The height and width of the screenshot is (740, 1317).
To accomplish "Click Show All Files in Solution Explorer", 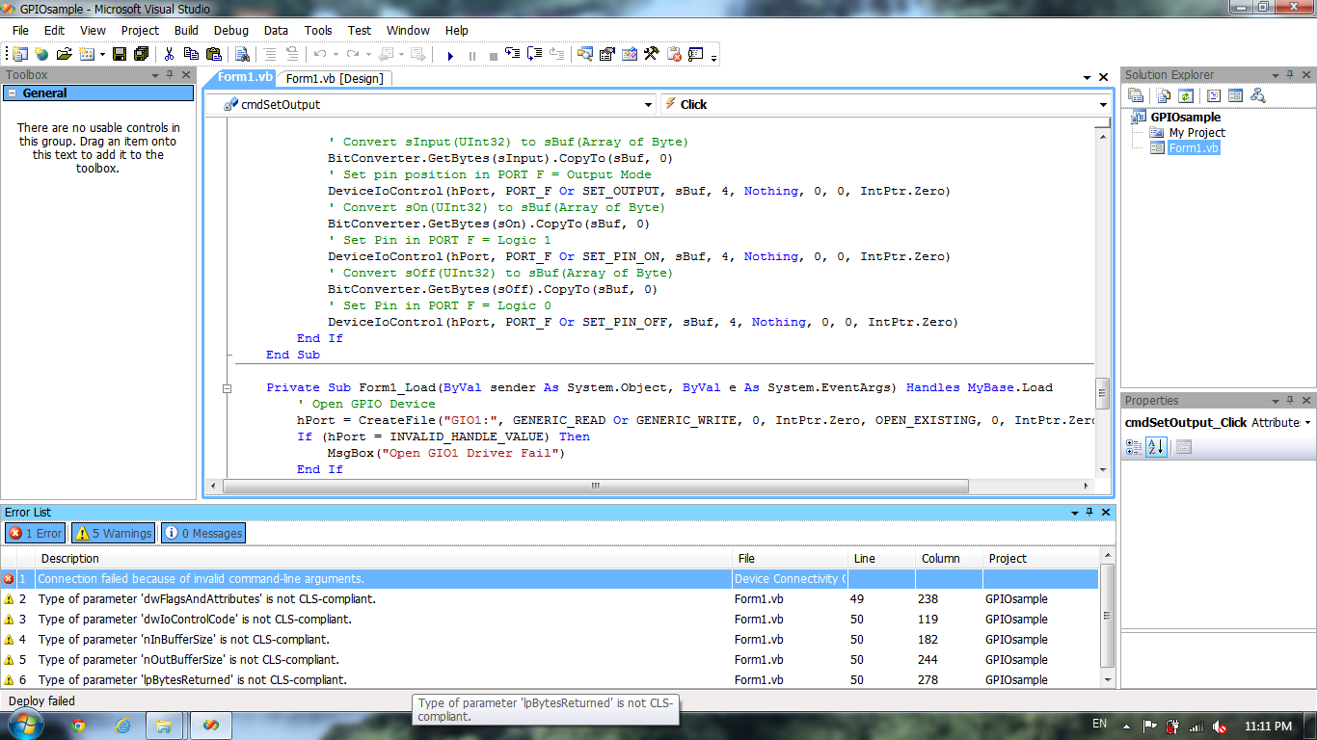I will 1164,95.
